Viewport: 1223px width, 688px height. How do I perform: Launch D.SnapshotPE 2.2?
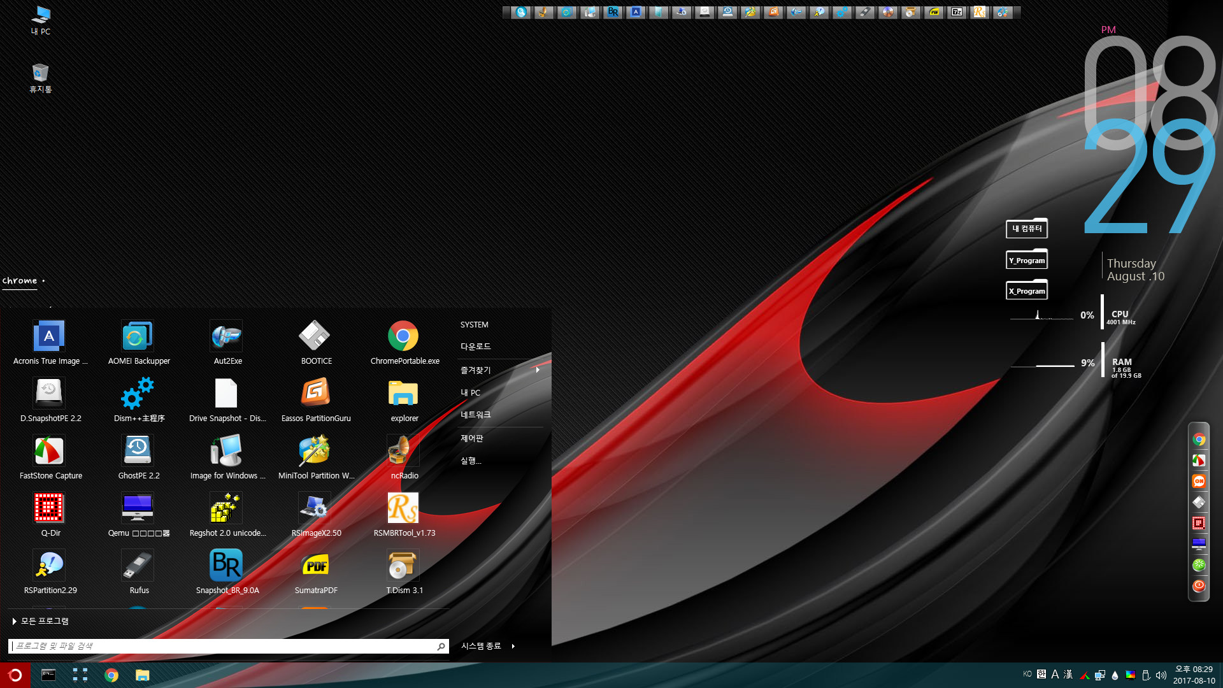(x=50, y=400)
